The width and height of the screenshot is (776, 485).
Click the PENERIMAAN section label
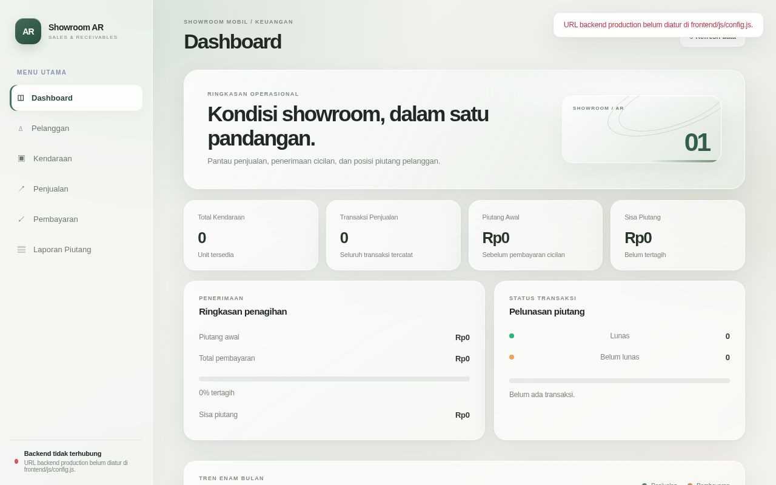click(x=221, y=298)
